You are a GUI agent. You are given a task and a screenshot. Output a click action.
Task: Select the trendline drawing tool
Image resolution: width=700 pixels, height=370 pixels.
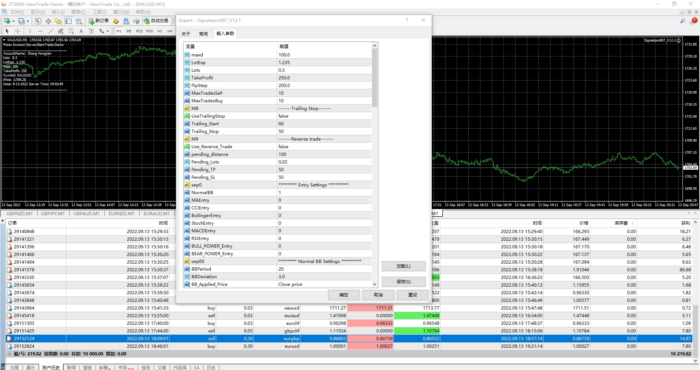(x=50, y=31)
